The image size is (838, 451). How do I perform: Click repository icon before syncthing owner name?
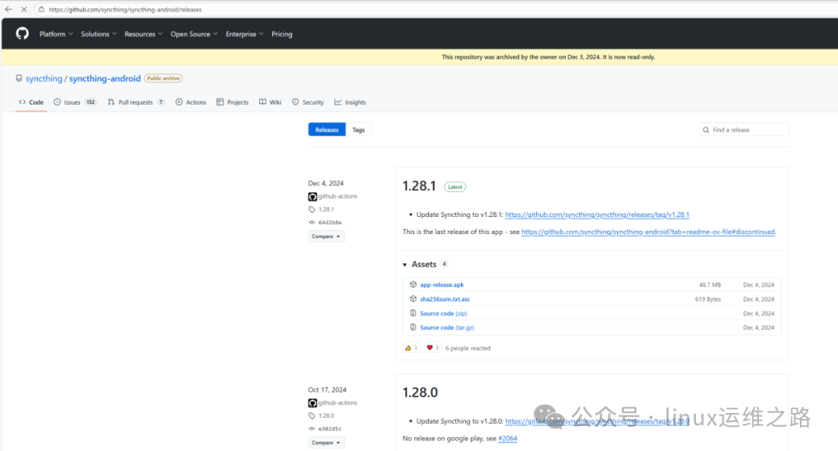[19, 78]
